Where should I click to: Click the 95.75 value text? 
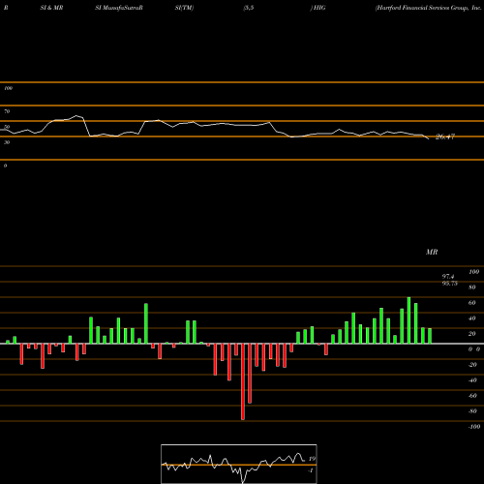[x=450, y=284]
